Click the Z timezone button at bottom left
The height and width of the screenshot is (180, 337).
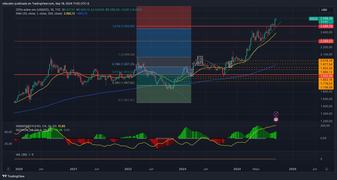point(8,169)
